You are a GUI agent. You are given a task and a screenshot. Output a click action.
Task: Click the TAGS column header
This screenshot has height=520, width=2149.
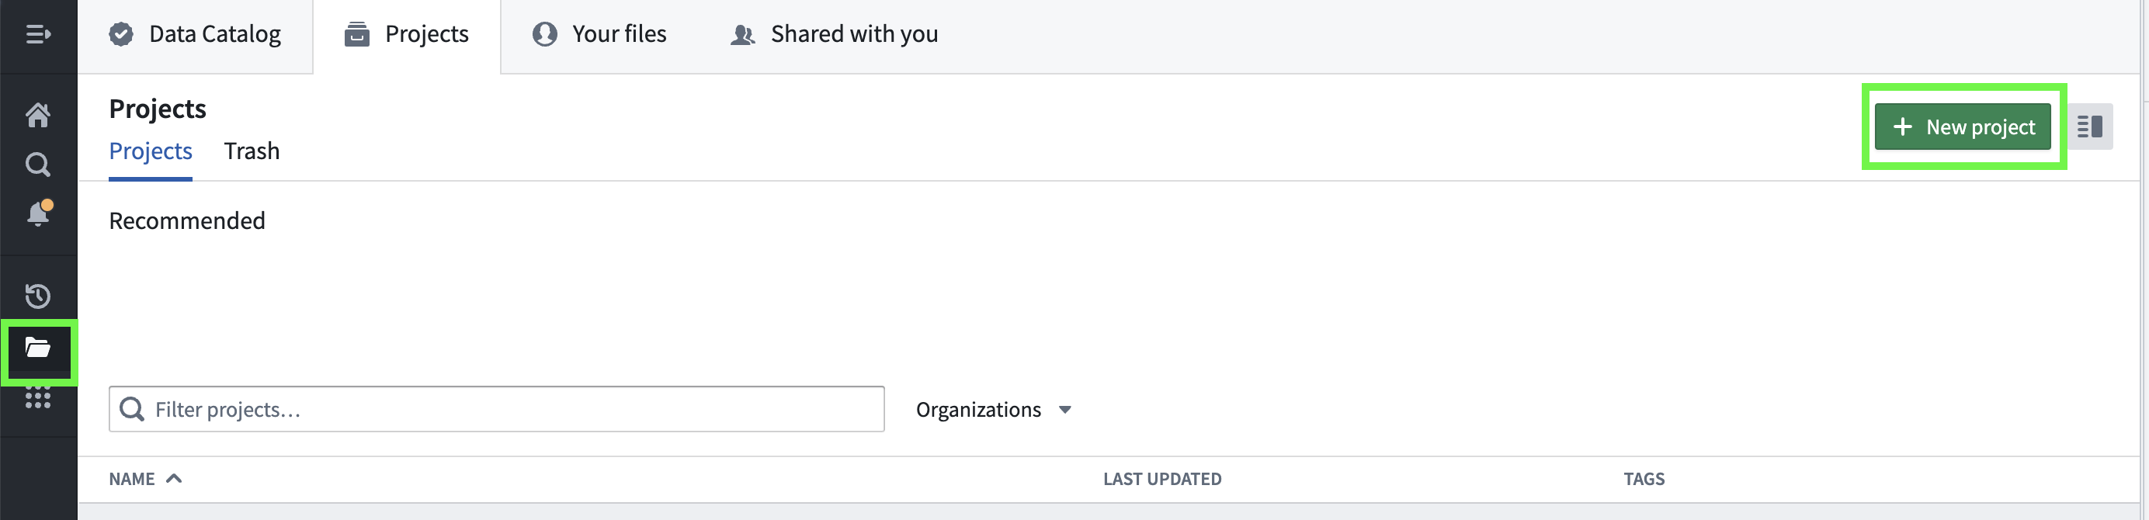coord(1643,479)
